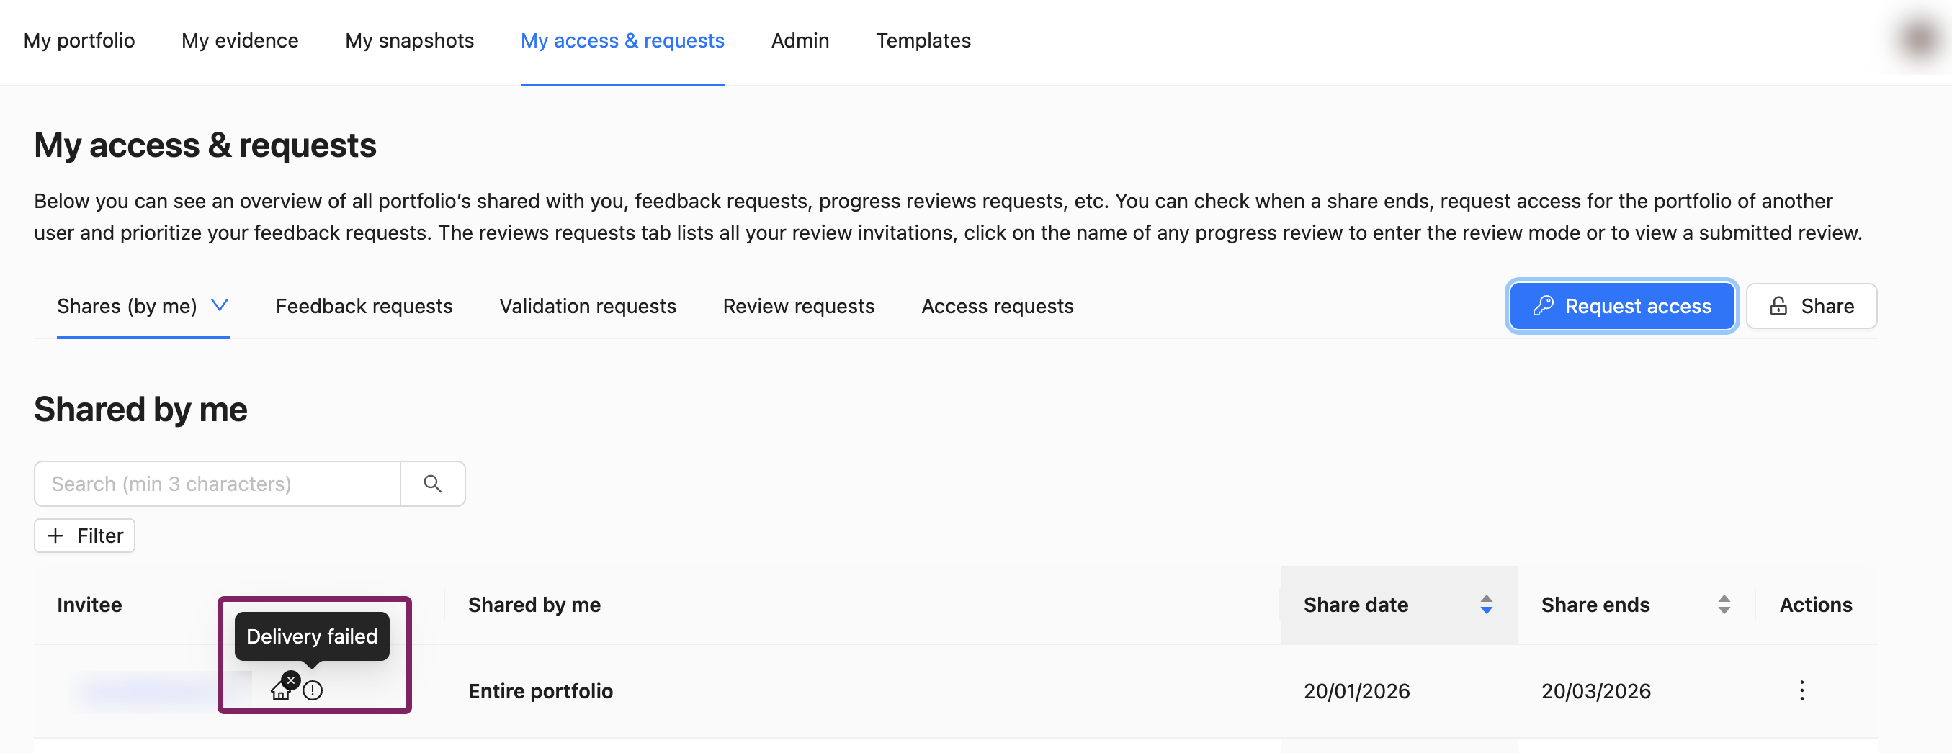Viewport: 1952px width, 753px height.
Task: Open Validation requests tab
Action: click(587, 306)
